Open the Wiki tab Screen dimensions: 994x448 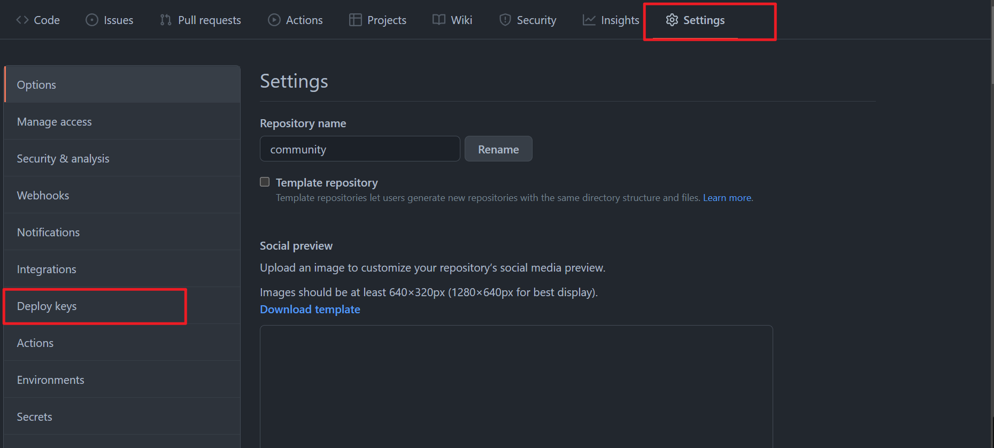452,20
